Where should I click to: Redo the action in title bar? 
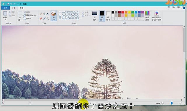pos(15,4)
